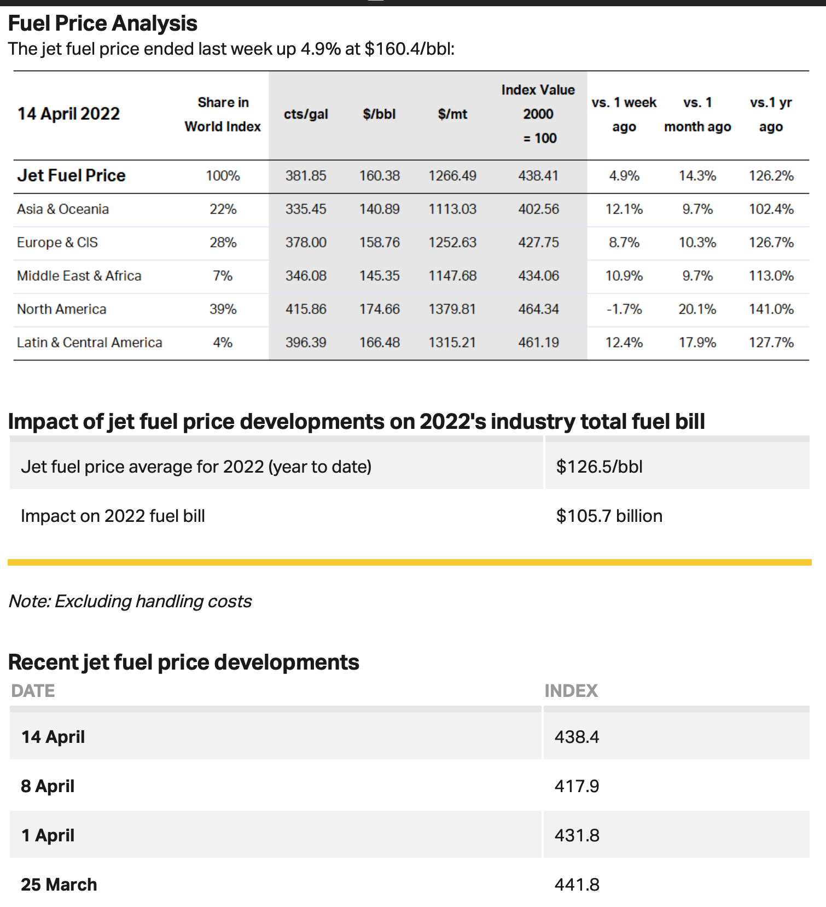Click the North America -1.7% cell
Image resolution: width=826 pixels, height=907 pixels.
point(624,309)
